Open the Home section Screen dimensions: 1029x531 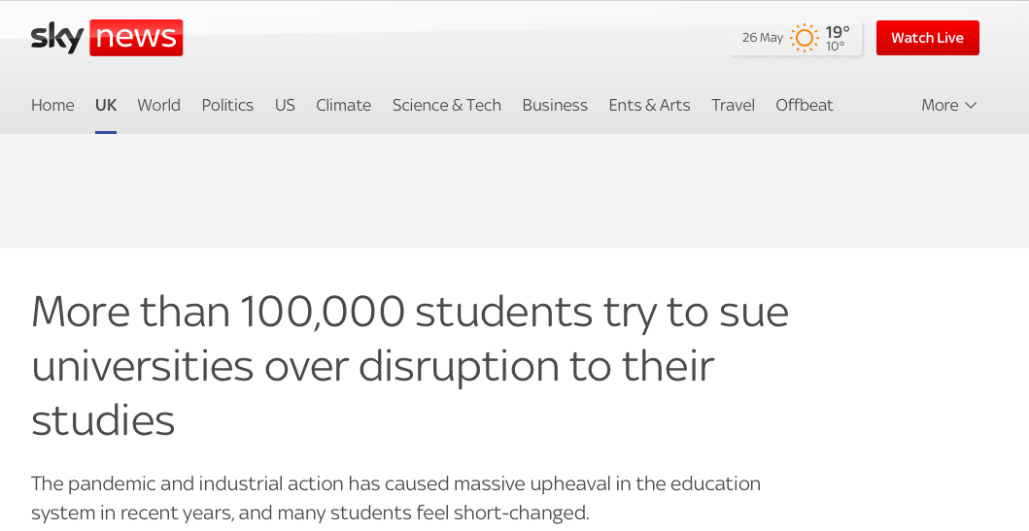pyautogui.click(x=52, y=105)
